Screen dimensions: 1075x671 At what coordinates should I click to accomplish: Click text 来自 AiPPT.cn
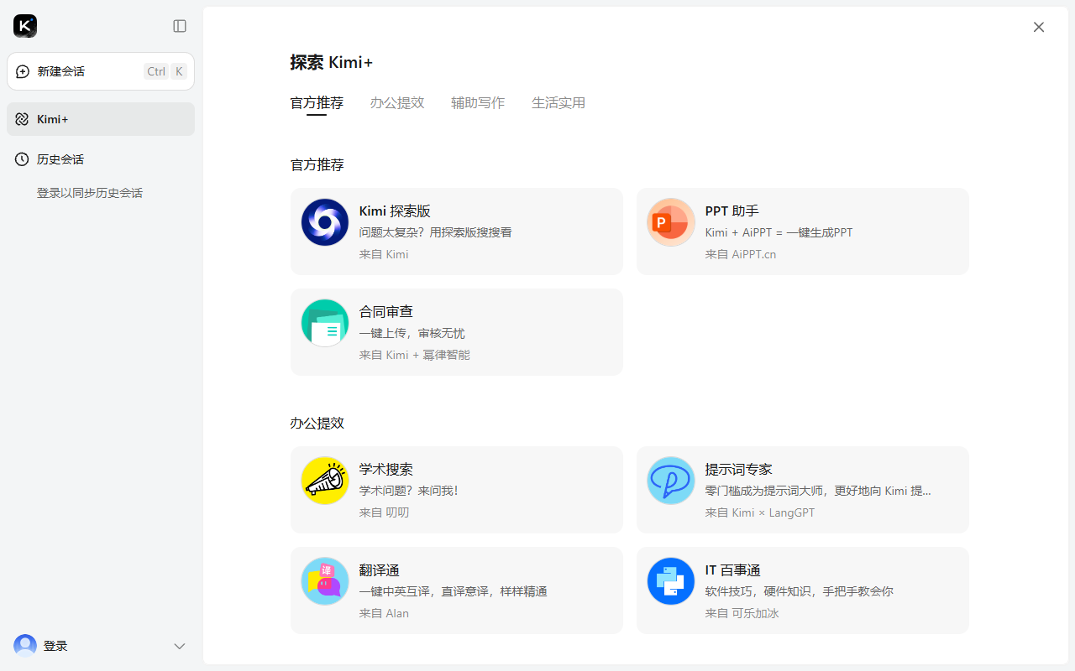point(741,254)
